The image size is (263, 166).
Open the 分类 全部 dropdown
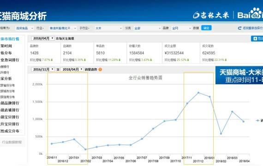pyautogui.click(x=148, y=28)
